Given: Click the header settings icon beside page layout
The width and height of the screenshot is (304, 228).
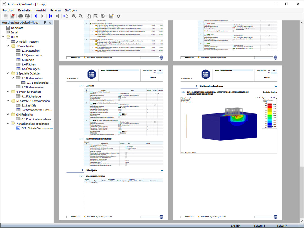Looking at the screenshot, I should coord(96,16).
